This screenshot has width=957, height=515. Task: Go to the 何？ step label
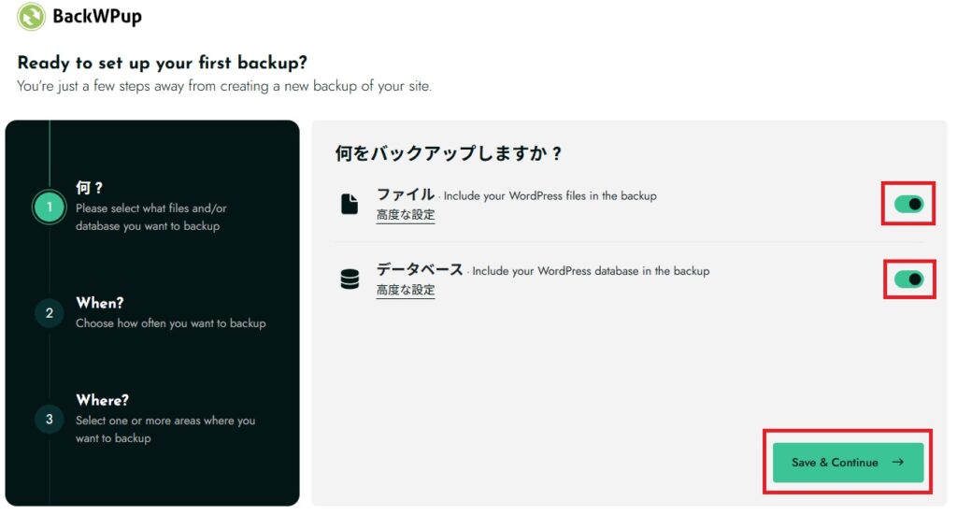coord(90,188)
